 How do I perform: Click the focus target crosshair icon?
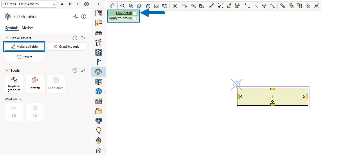[175, 6]
